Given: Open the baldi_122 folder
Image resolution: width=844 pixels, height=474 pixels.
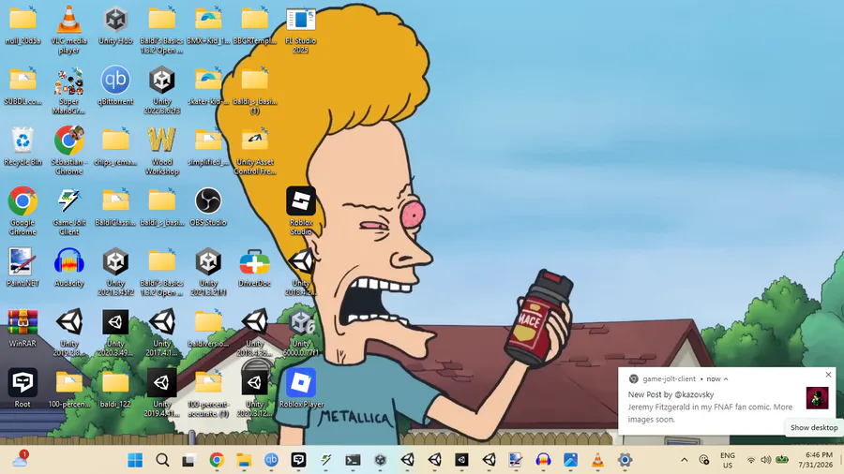Looking at the screenshot, I should [x=115, y=388].
